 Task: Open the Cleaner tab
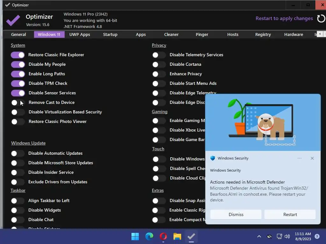point(171,34)
